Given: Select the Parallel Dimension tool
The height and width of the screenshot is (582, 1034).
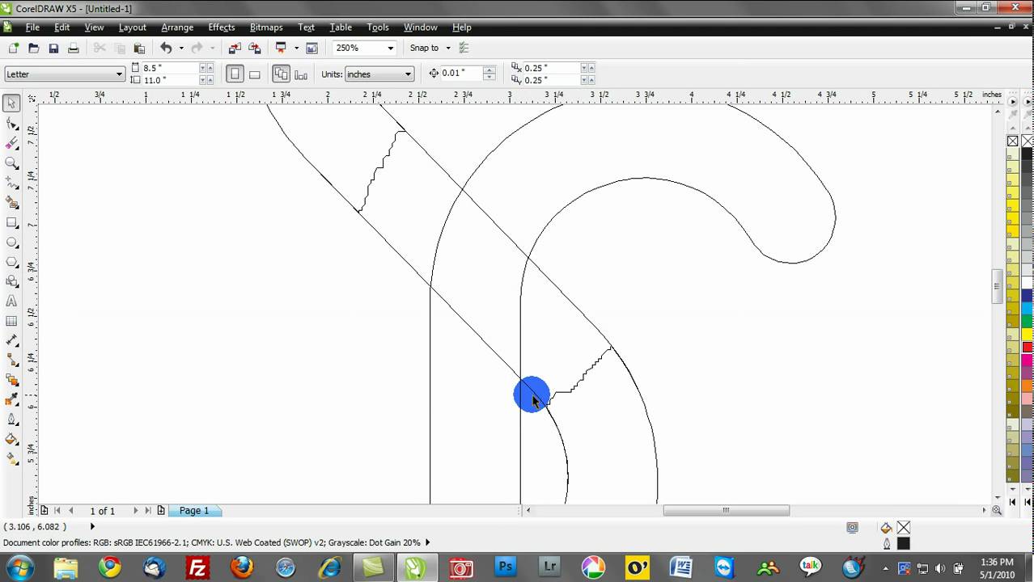Looking at the screenshot, I should (11, 340).
